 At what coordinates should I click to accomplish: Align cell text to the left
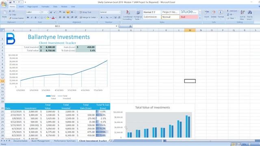click(60, 17)
